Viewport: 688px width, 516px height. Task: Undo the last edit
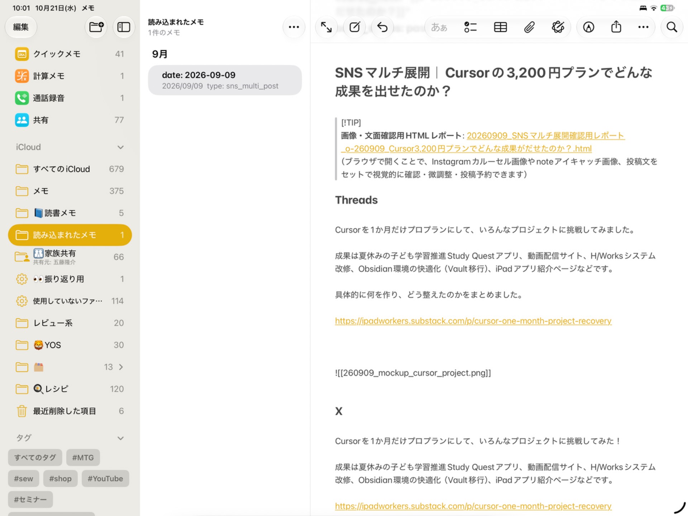(x=382, y=27)
